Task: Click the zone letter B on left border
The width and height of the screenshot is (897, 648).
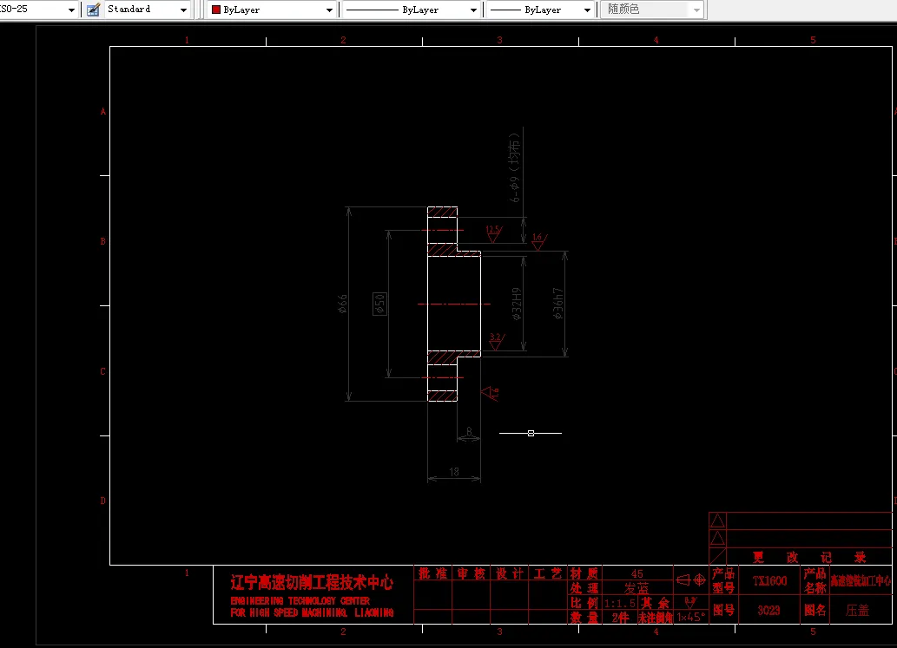Action: [103, 241]
